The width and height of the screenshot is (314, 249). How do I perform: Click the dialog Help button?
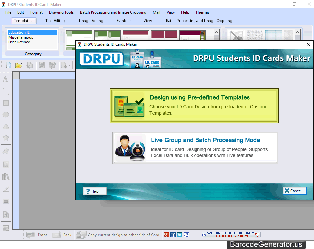coord(94,191)
